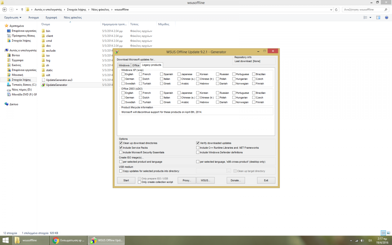Screen dimensions: 392x245
Task: Open the Explorer help icon
Action: tap(387, 17)
